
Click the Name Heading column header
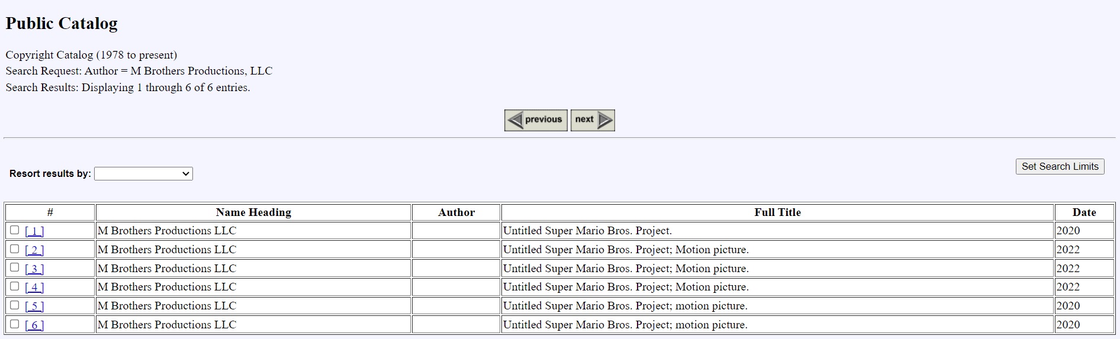pyautogui.click(x=253, y=212)
